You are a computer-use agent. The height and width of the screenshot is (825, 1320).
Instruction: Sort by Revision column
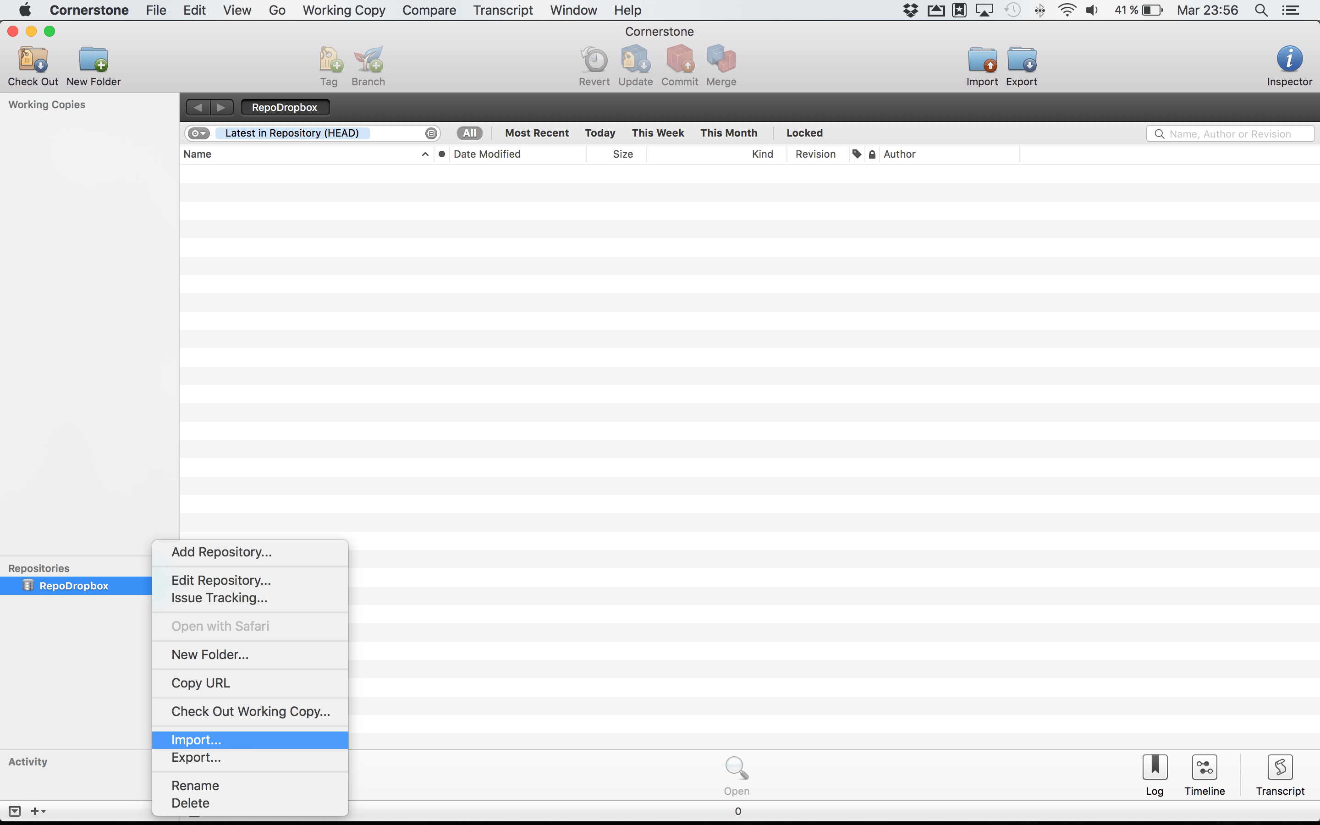click(818, 154)
